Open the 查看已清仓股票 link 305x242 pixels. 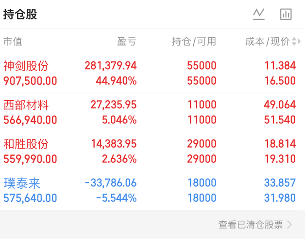point(251,225)
